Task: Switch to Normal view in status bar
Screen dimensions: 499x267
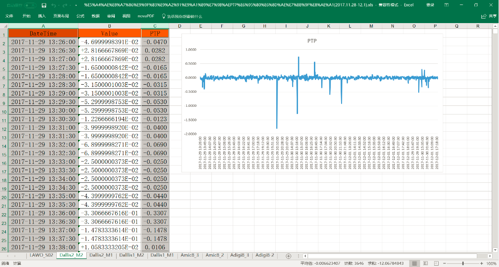Action: tap(414, 263)
